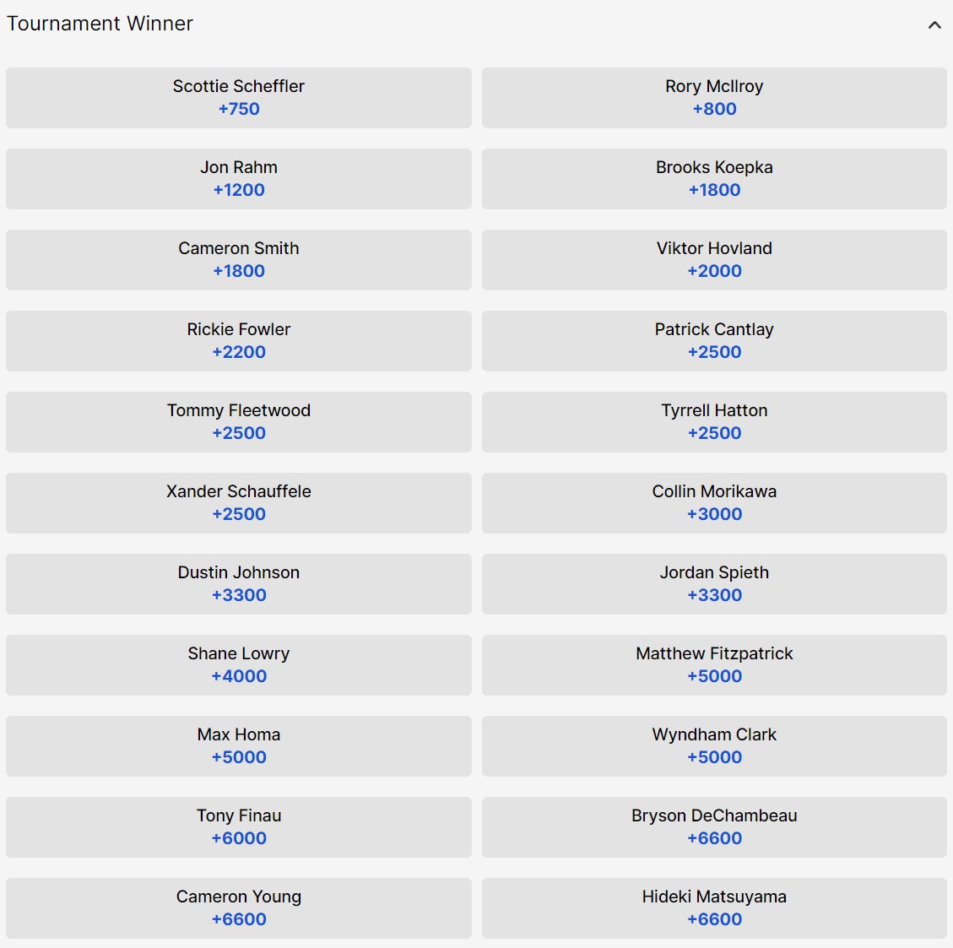Click Rickie Fowler +2200 odds
The width and height of the screenshot is (953, 948).
pyautogui.click(x=239, y=341)
